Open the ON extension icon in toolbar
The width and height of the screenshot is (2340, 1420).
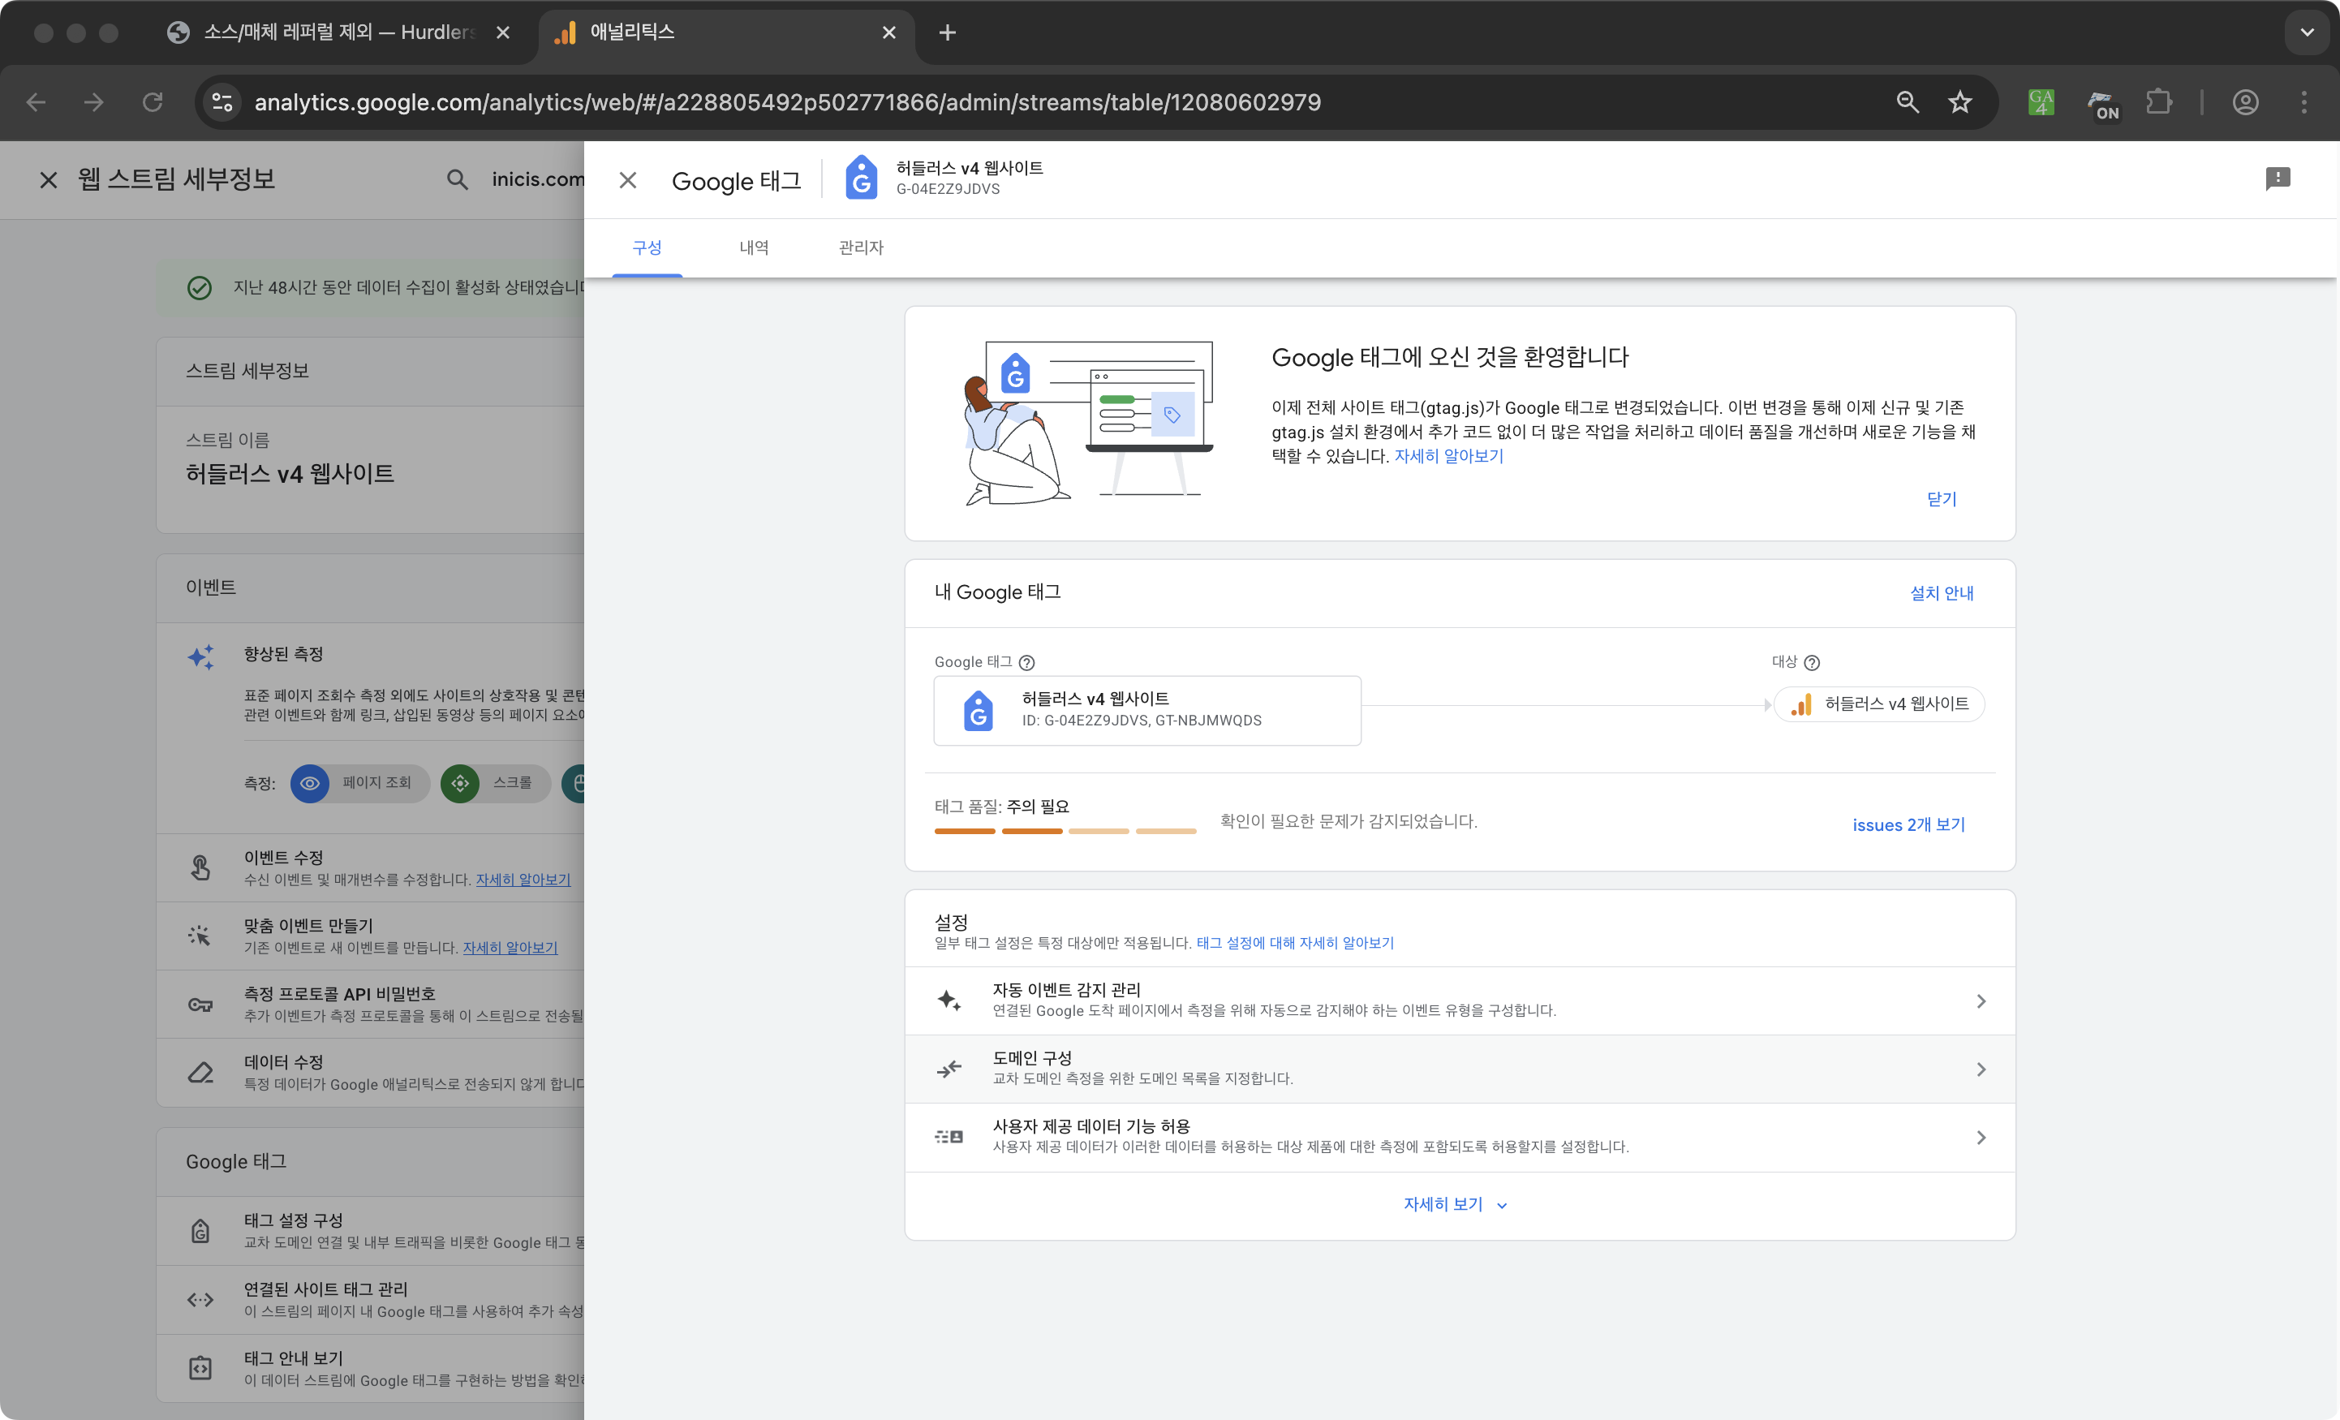(x=2104, y=104)
